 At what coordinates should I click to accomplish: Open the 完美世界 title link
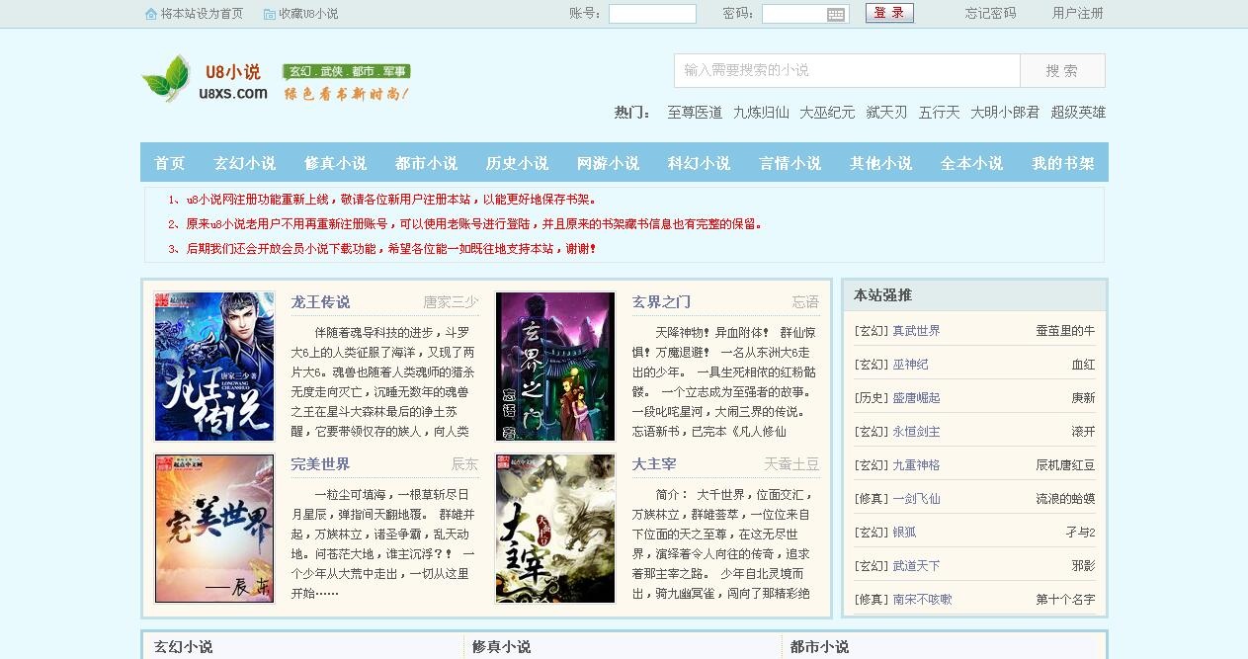[x=320, y=464]
